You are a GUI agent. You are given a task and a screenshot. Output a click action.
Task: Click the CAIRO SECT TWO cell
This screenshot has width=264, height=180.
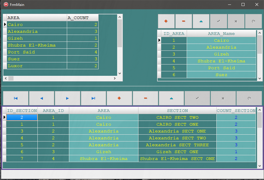coord(177,117)
